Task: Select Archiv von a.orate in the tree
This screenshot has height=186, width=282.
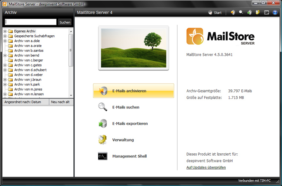Action: click(x=28, y=46)
